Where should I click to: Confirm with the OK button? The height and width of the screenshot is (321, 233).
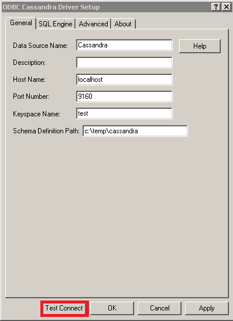coord(112,308)
